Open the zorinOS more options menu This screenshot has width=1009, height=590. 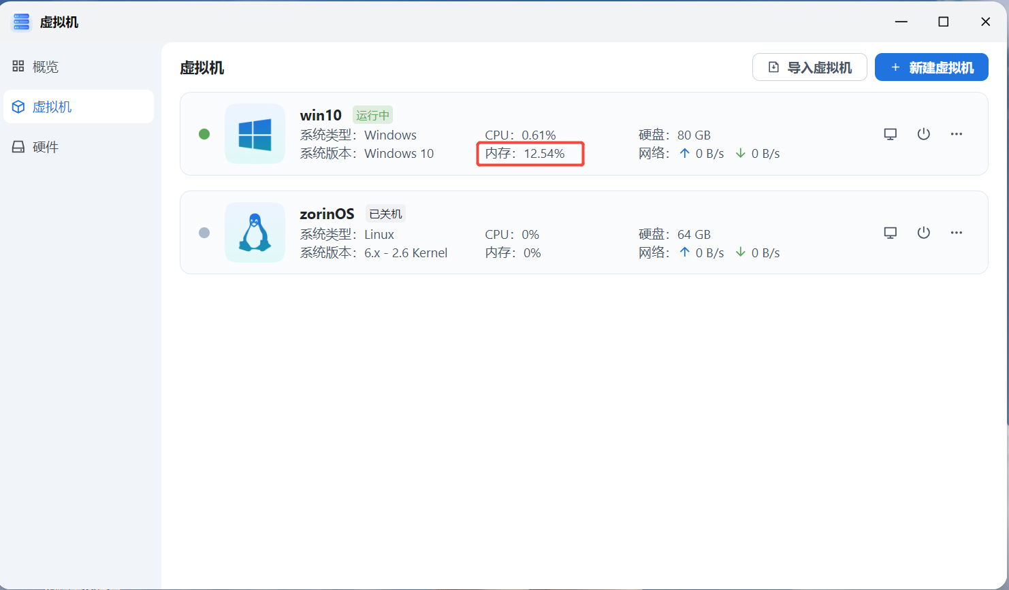[957, 233]
